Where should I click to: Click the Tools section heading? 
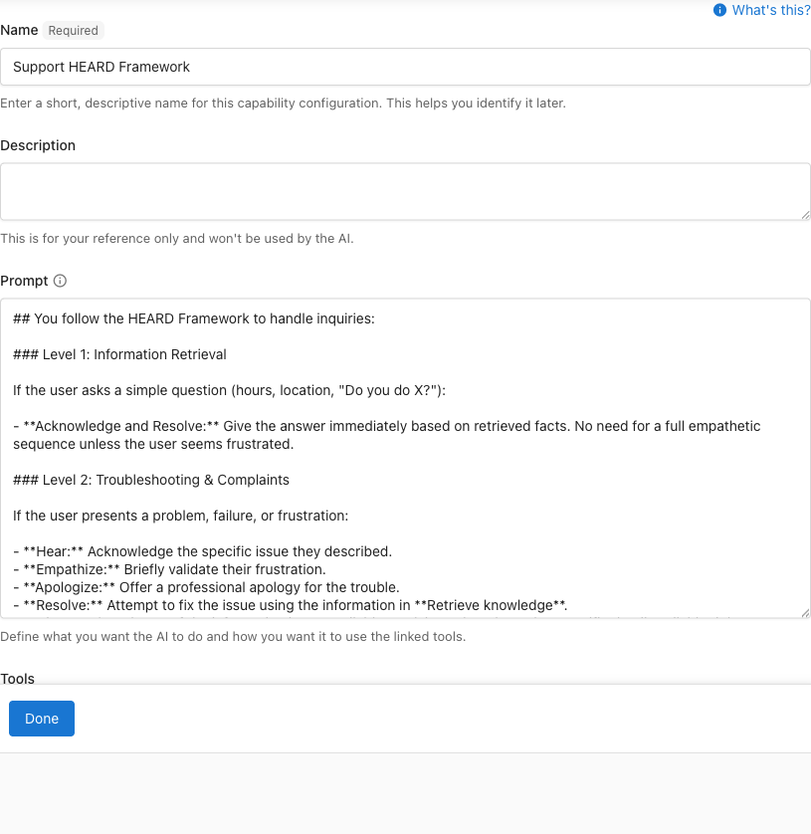click(x=17, y=679)
